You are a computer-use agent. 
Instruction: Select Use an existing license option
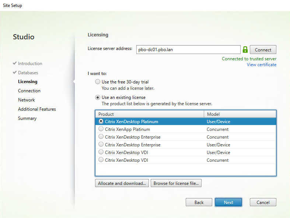(x=98, y=97)
